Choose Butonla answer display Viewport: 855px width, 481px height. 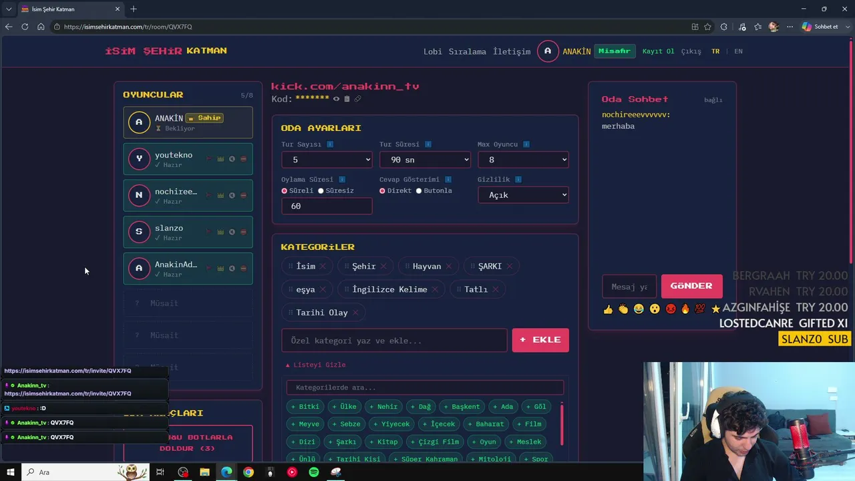pos(419,191)
